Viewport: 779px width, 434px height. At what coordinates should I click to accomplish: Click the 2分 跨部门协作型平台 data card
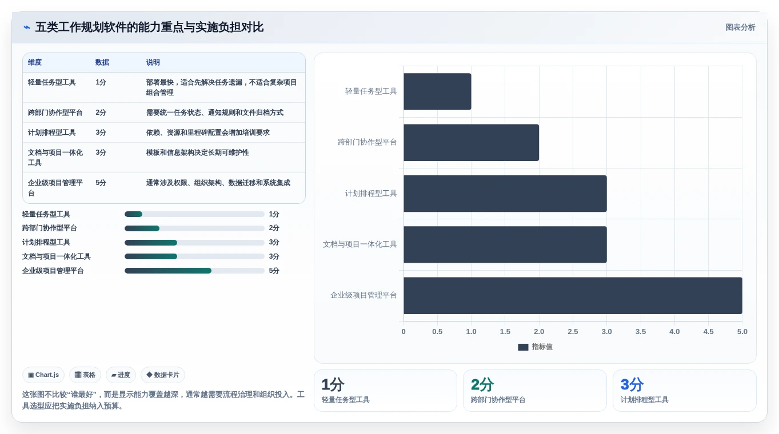point(535,391)
